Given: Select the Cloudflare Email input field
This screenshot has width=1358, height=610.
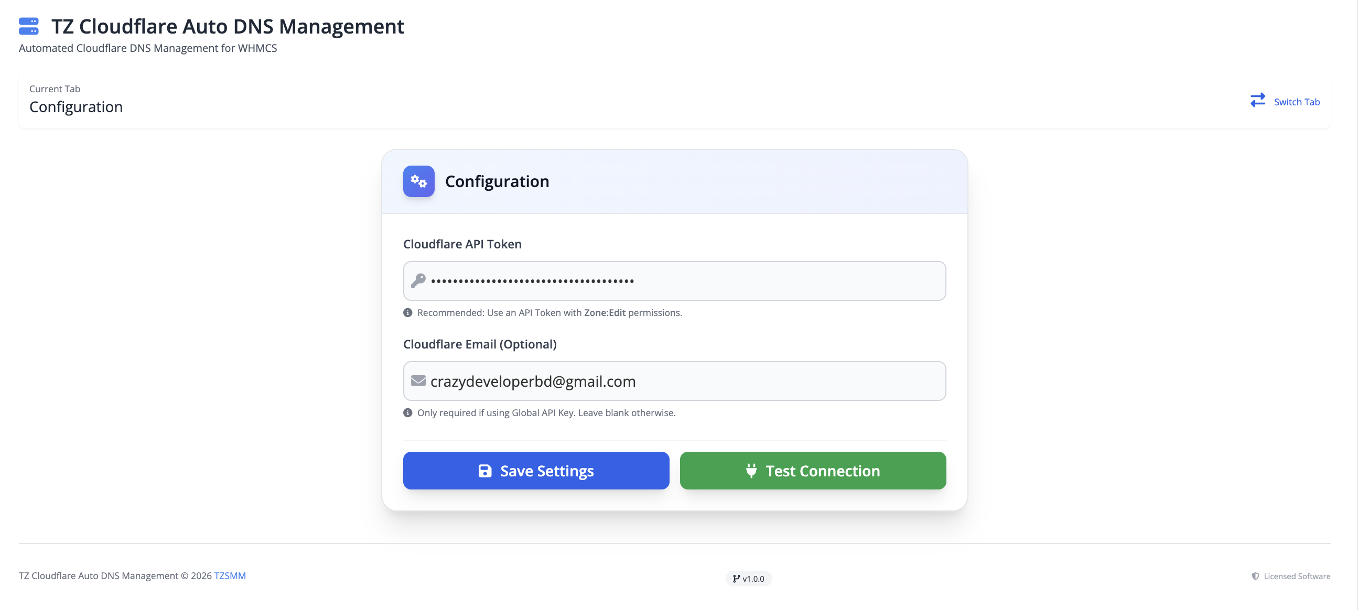Looking at the screenshot, I should point(674,381).
